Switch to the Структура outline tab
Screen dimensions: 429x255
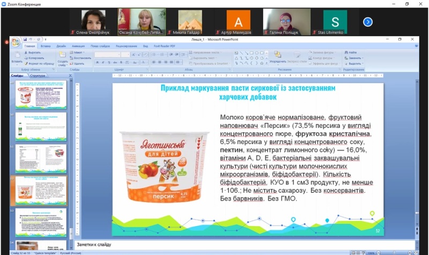[38, 76]
